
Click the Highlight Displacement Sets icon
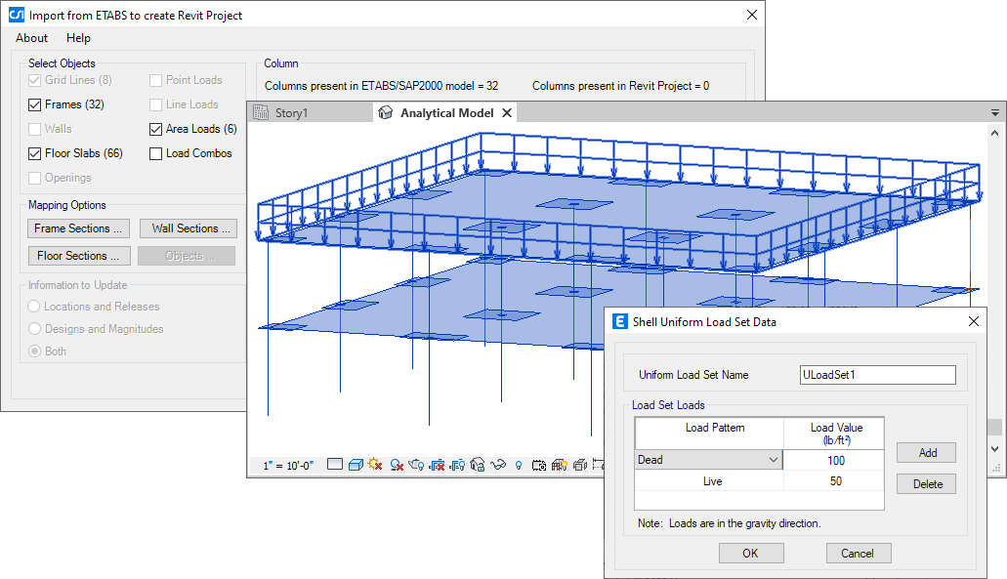580,465
